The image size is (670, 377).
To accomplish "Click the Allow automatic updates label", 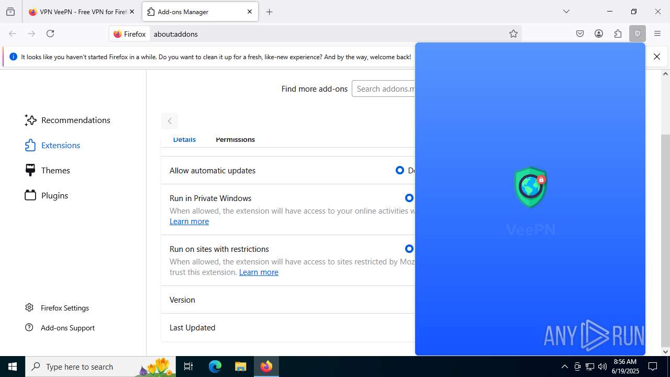I will point(213,171).
